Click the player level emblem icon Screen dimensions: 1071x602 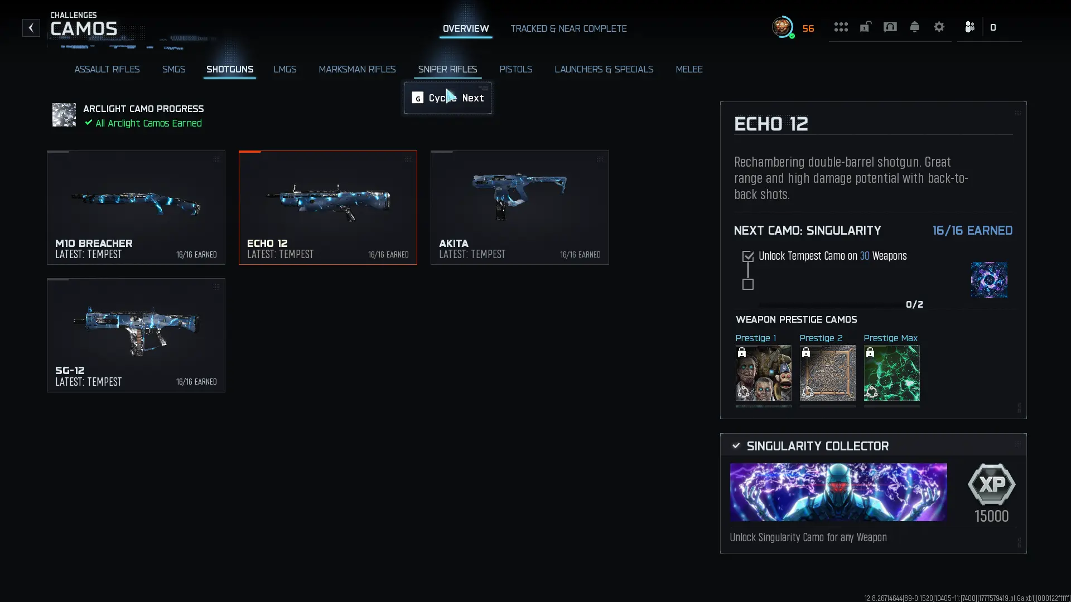point(783,27)
